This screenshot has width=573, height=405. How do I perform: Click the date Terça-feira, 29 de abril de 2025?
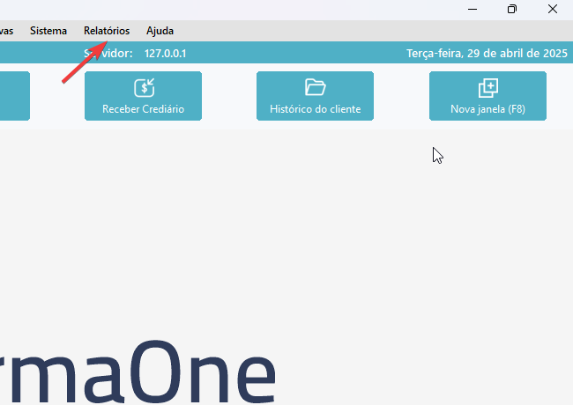click(487, 54)
